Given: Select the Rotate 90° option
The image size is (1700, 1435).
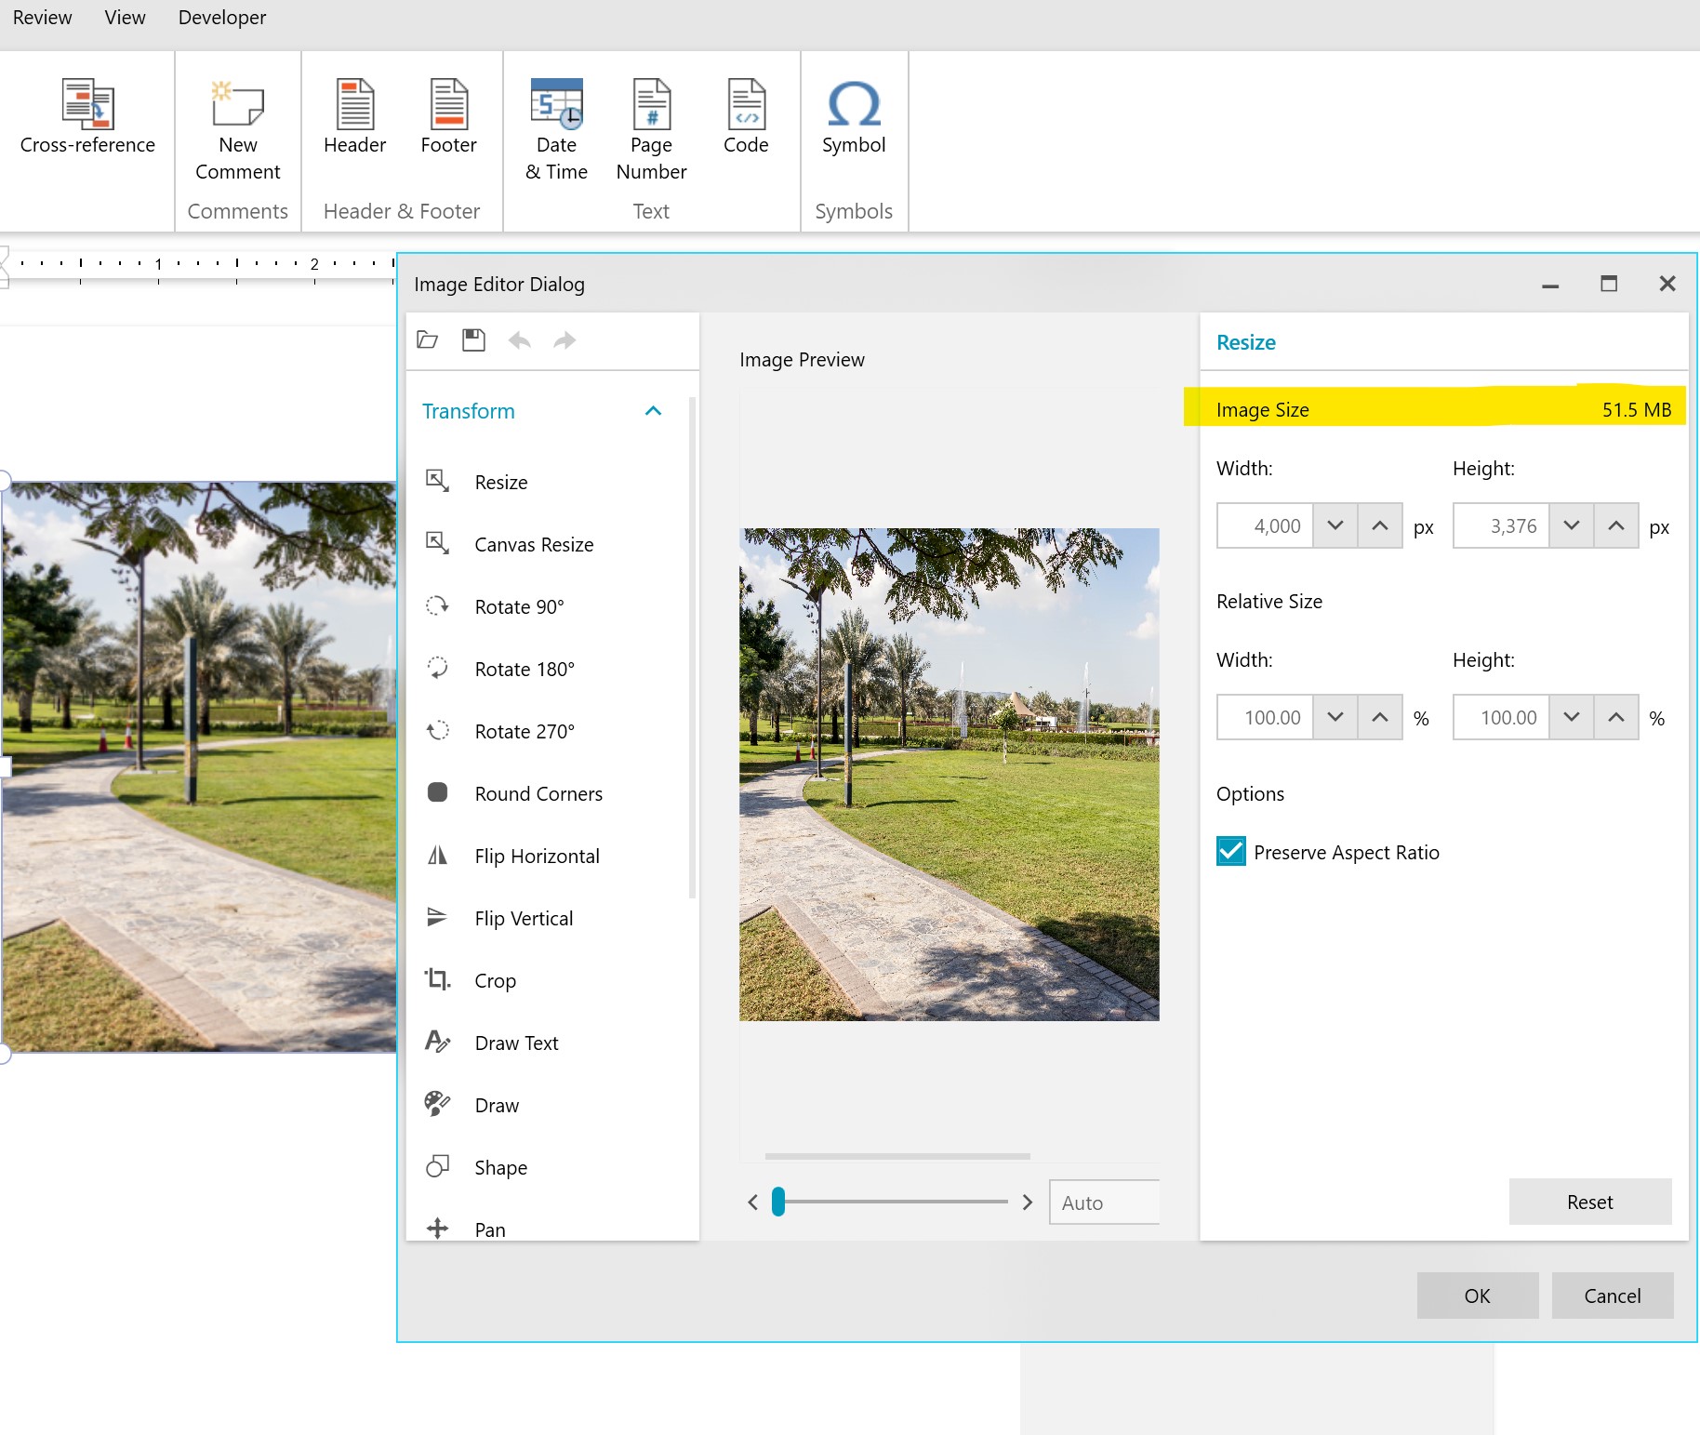Looking at the screenshot, I should (x=518, y=606).
